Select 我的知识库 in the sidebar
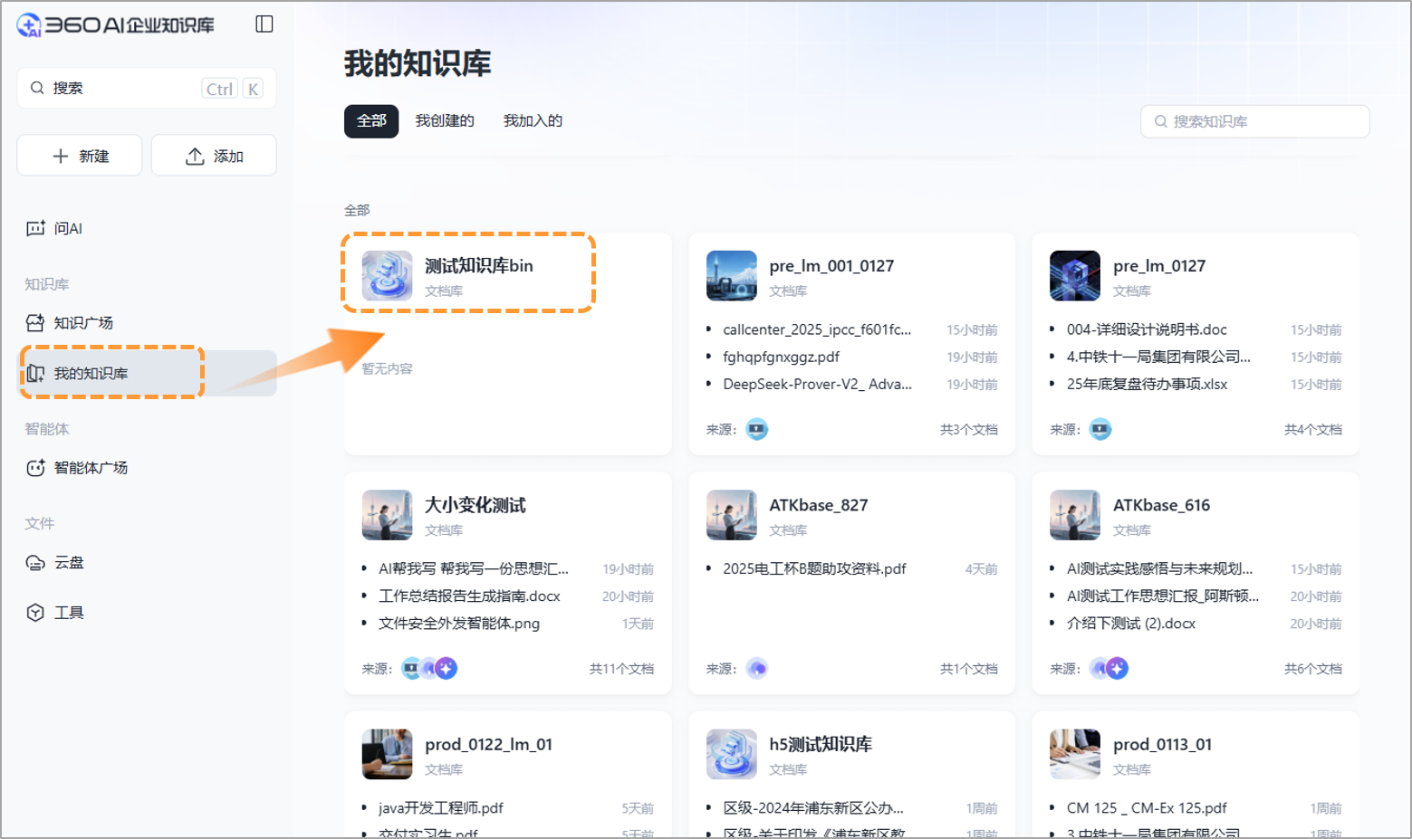Viewport: 1412px width, 839px height. (93, 372)
